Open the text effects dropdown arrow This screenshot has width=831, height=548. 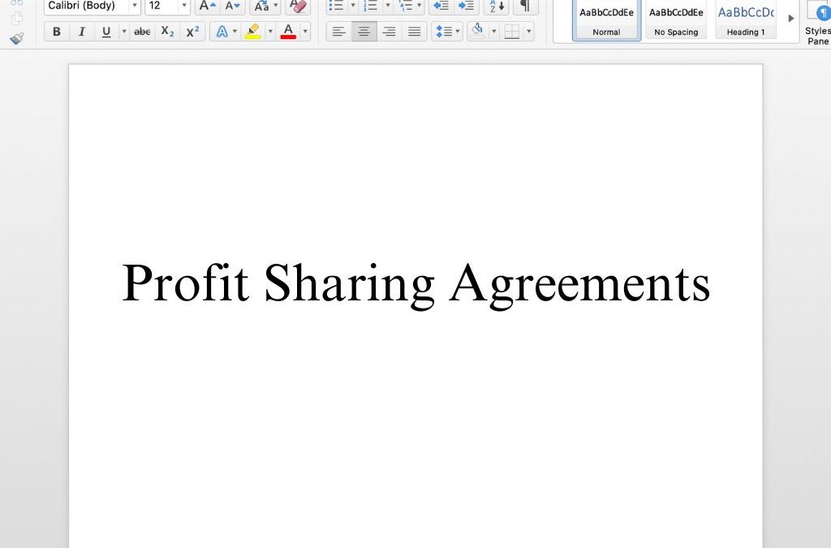(x=235, y=32)
